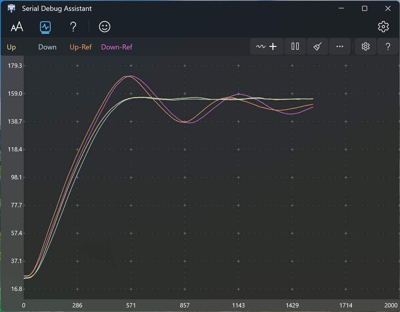Open the three-dot more options menu
The width and height of the screenshot is (400, 312).
tap(339, 46)
